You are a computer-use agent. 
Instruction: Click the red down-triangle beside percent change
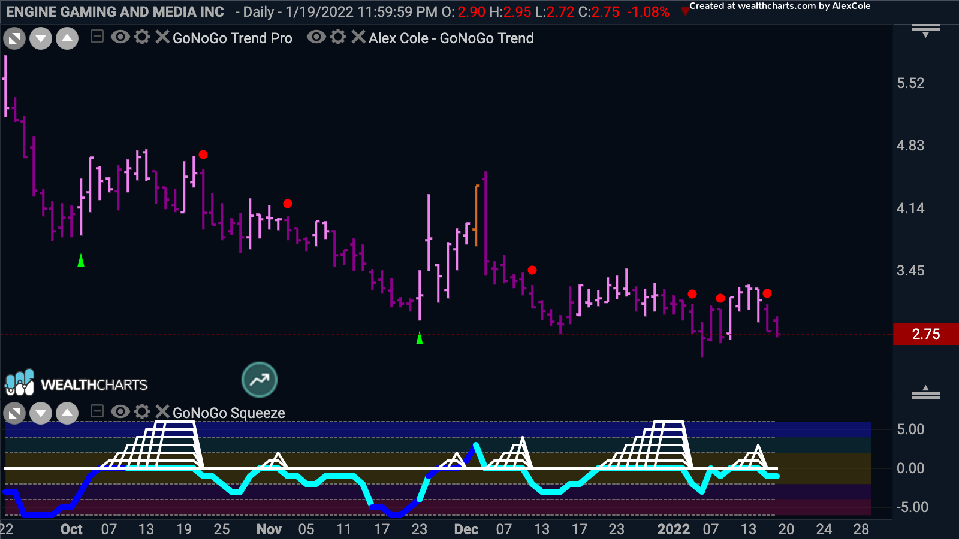click(x=684, y=11)
